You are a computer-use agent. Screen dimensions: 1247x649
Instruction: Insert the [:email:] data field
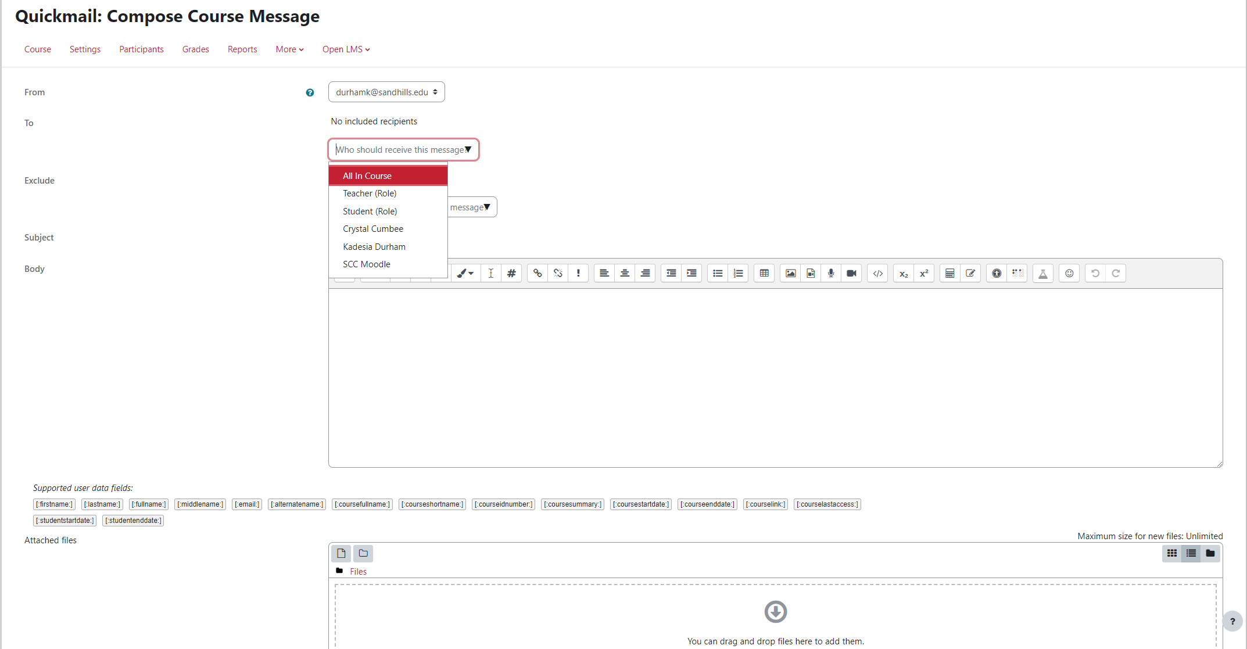click(247, 504)
